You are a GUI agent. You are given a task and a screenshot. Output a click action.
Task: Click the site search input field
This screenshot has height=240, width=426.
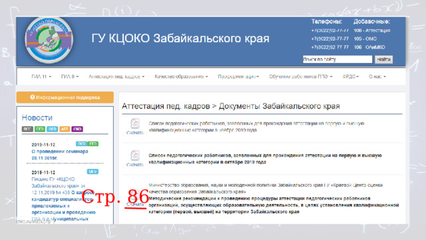pos(337,59)
